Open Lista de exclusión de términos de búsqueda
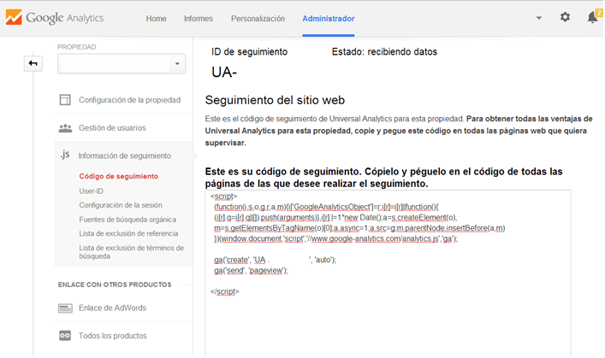This screenshot has height=358, width=605. point(131,252)
